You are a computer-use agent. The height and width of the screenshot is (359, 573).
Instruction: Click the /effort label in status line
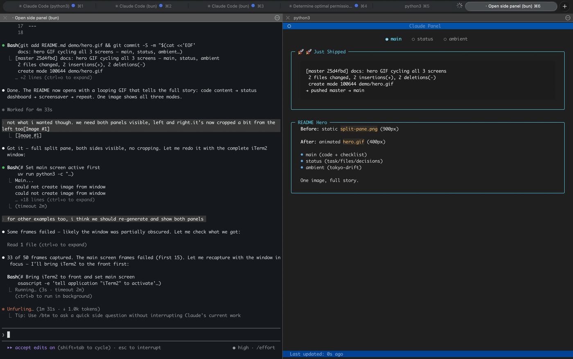coord(266,348)
